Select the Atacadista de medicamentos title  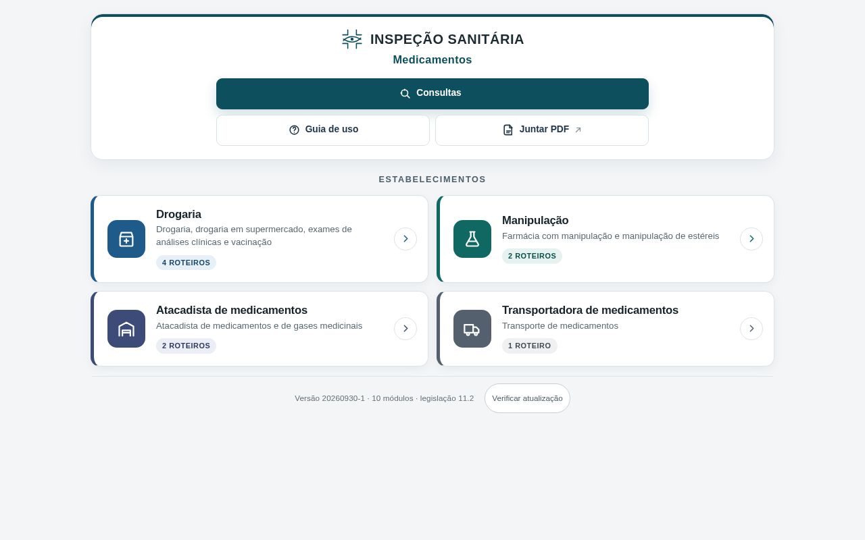[x=232, y=310]
